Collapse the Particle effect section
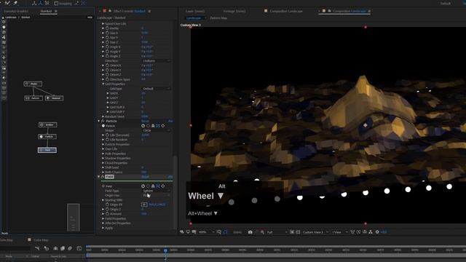 [x=99, y=122]
